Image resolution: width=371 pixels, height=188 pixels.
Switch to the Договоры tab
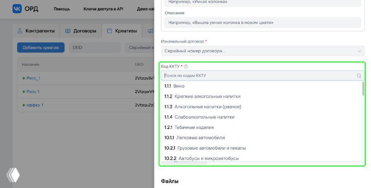point(81,31)
